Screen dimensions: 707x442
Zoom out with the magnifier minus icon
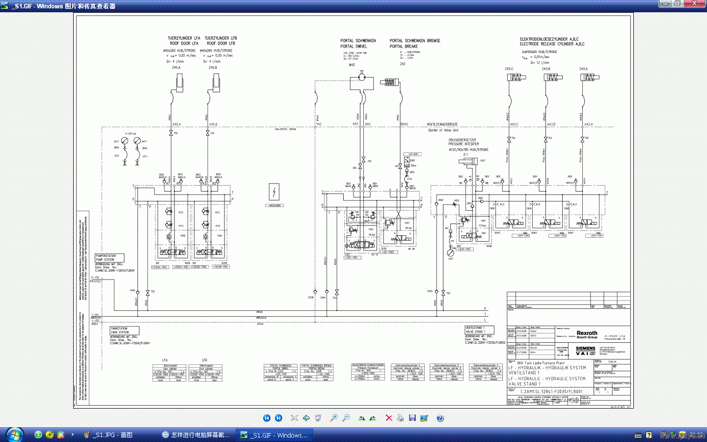point(346,418)
